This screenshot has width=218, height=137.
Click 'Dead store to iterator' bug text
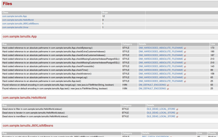pos(33,113)
